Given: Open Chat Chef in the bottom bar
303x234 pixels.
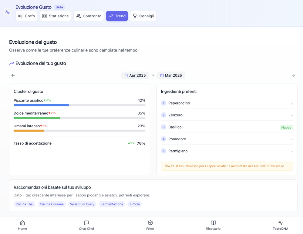Looking at the screenshot, I should click(x=86, y=225).
